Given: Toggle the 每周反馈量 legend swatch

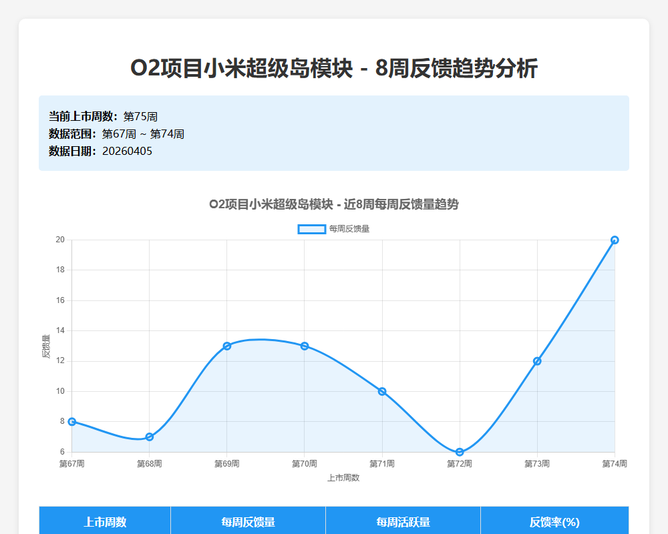Looking at the screenshot, I should point(312,229).
